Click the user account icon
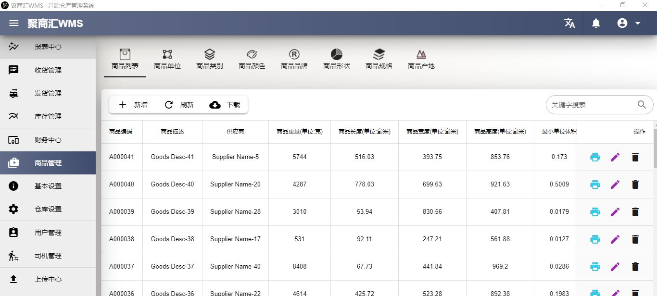This screenshot has height=296, width=657. pyautogui.click(x=622, y=23)
